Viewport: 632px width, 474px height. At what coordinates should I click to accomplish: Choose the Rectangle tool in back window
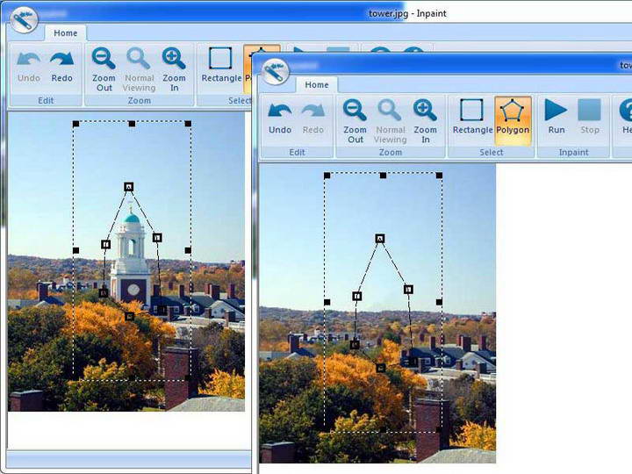point(220,66)
